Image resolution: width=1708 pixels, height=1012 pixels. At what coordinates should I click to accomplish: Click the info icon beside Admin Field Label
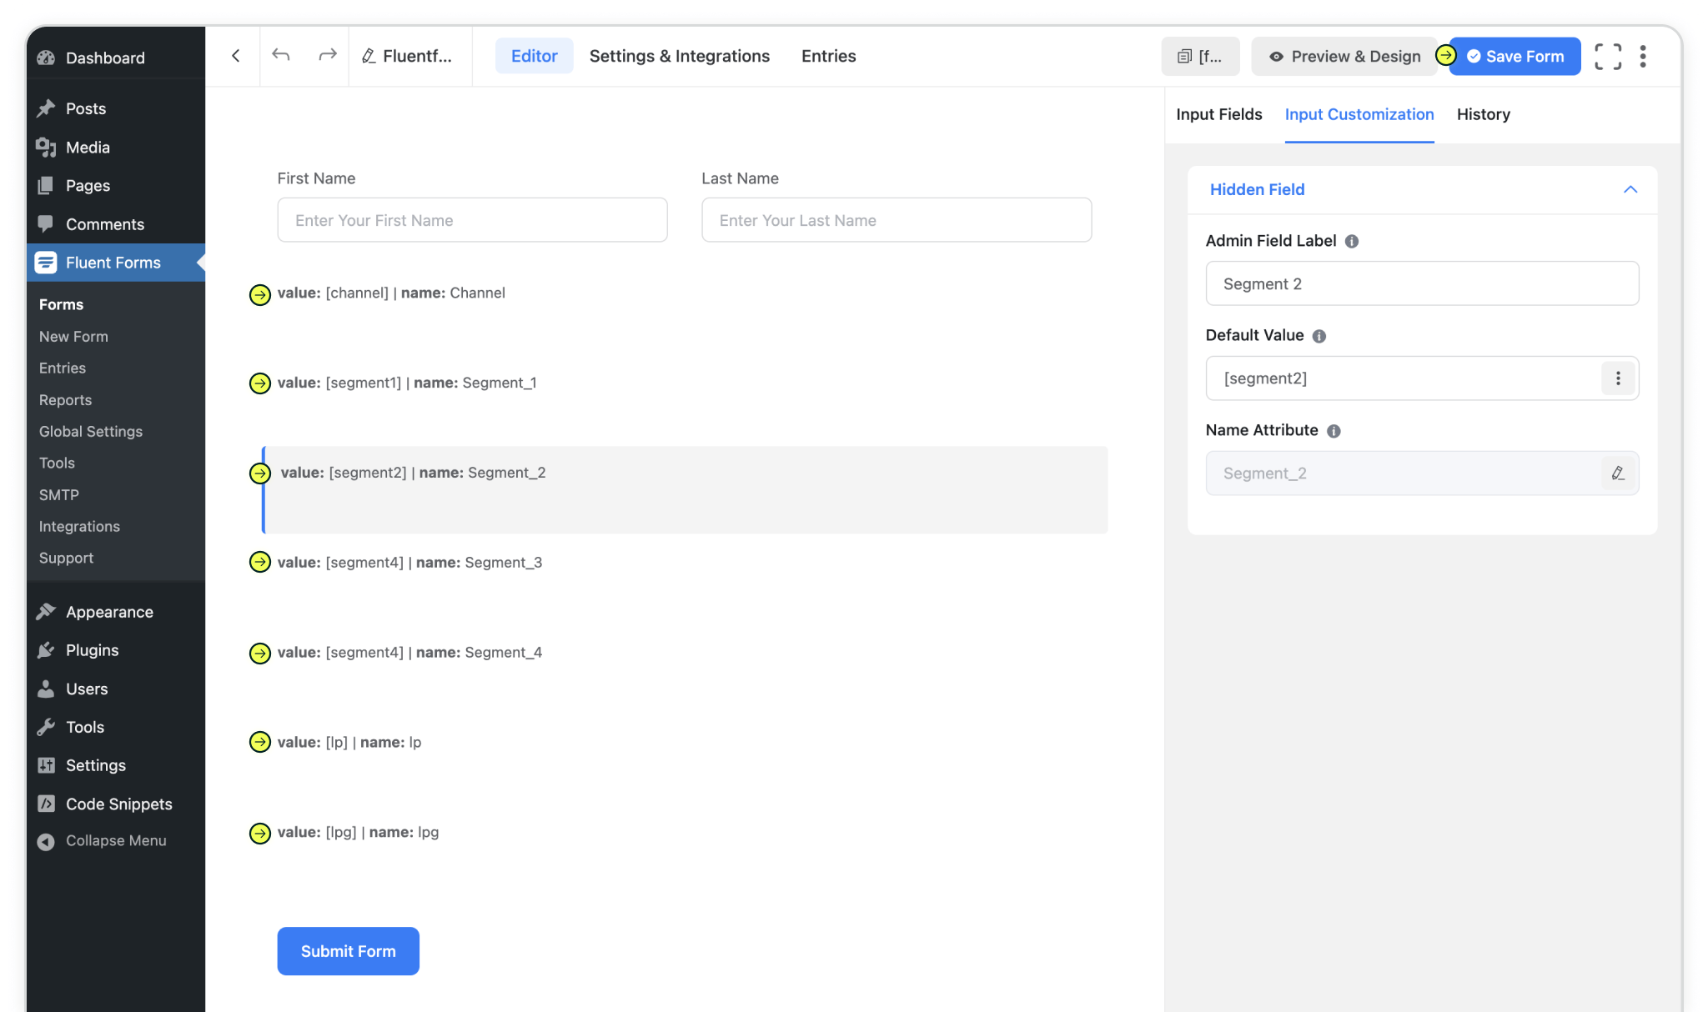pos(1352,242)
